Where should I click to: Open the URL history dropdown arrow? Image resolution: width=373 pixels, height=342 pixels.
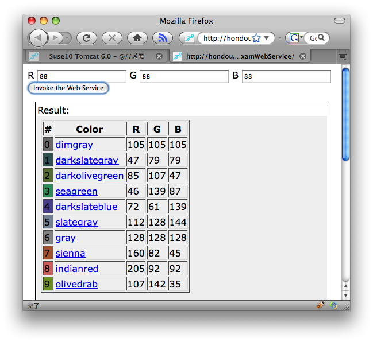coord(267,38)
